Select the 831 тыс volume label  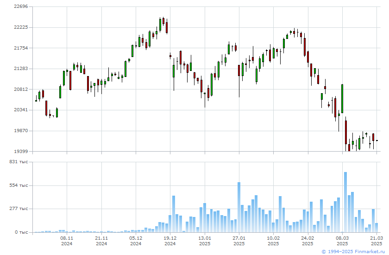click(x=19, y=162)
